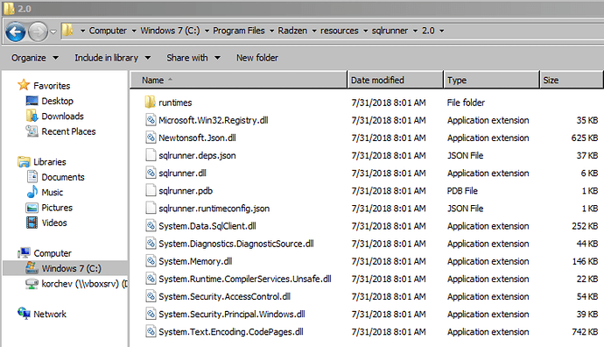Screen dimensions: 604x347
Task: Open the Share with dropdown
Action: click(x=193, y=58)
